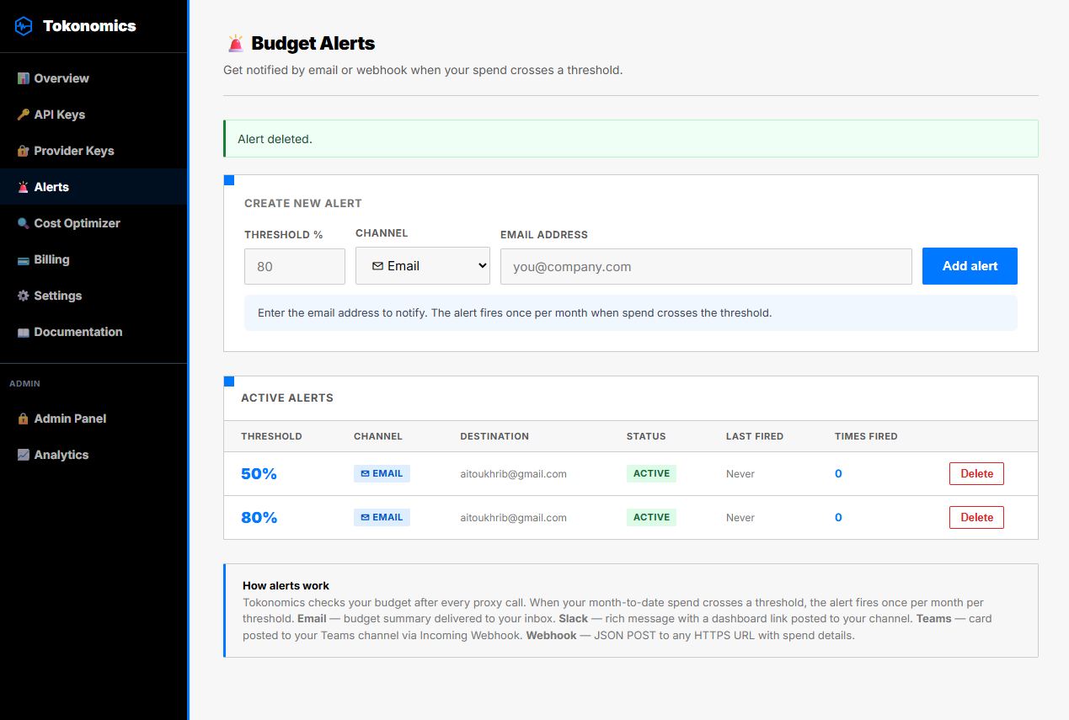Click the Add alert button

tap(970, 266)
